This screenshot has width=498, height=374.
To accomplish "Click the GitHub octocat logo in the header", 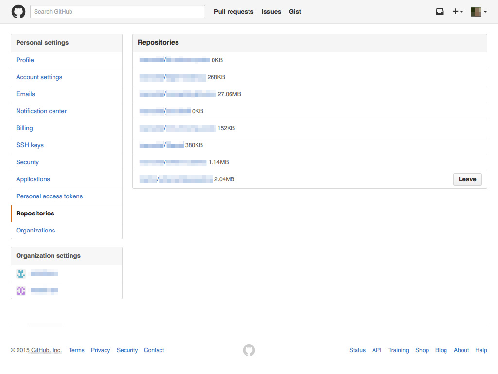I will (18, 11).
